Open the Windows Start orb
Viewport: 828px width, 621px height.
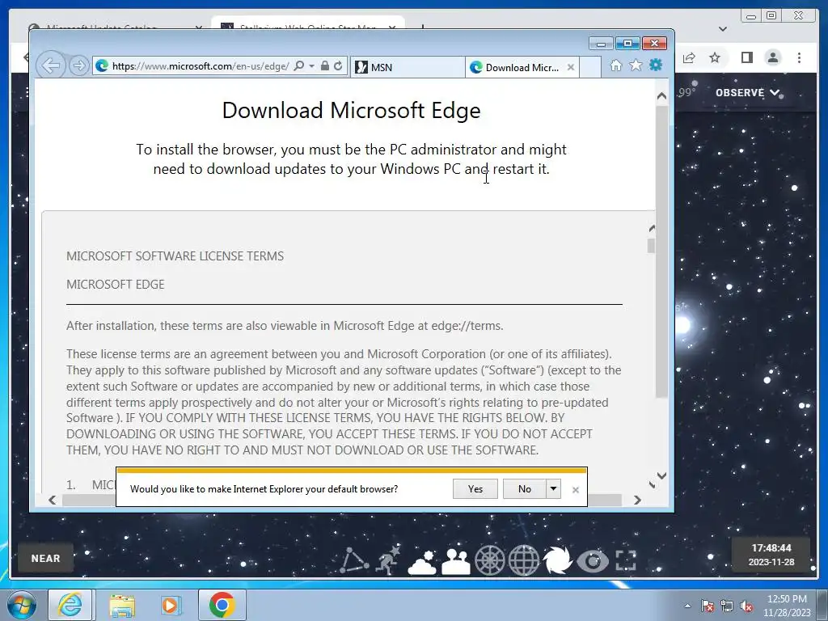(22, 605)
